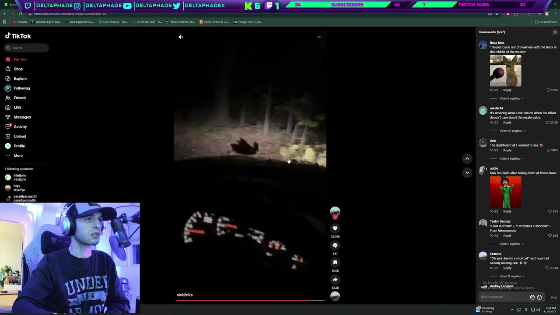The image size is (560, 315).
Task: Open the sound disc icon
Action: pyautogui.click(x=335, y=296)
